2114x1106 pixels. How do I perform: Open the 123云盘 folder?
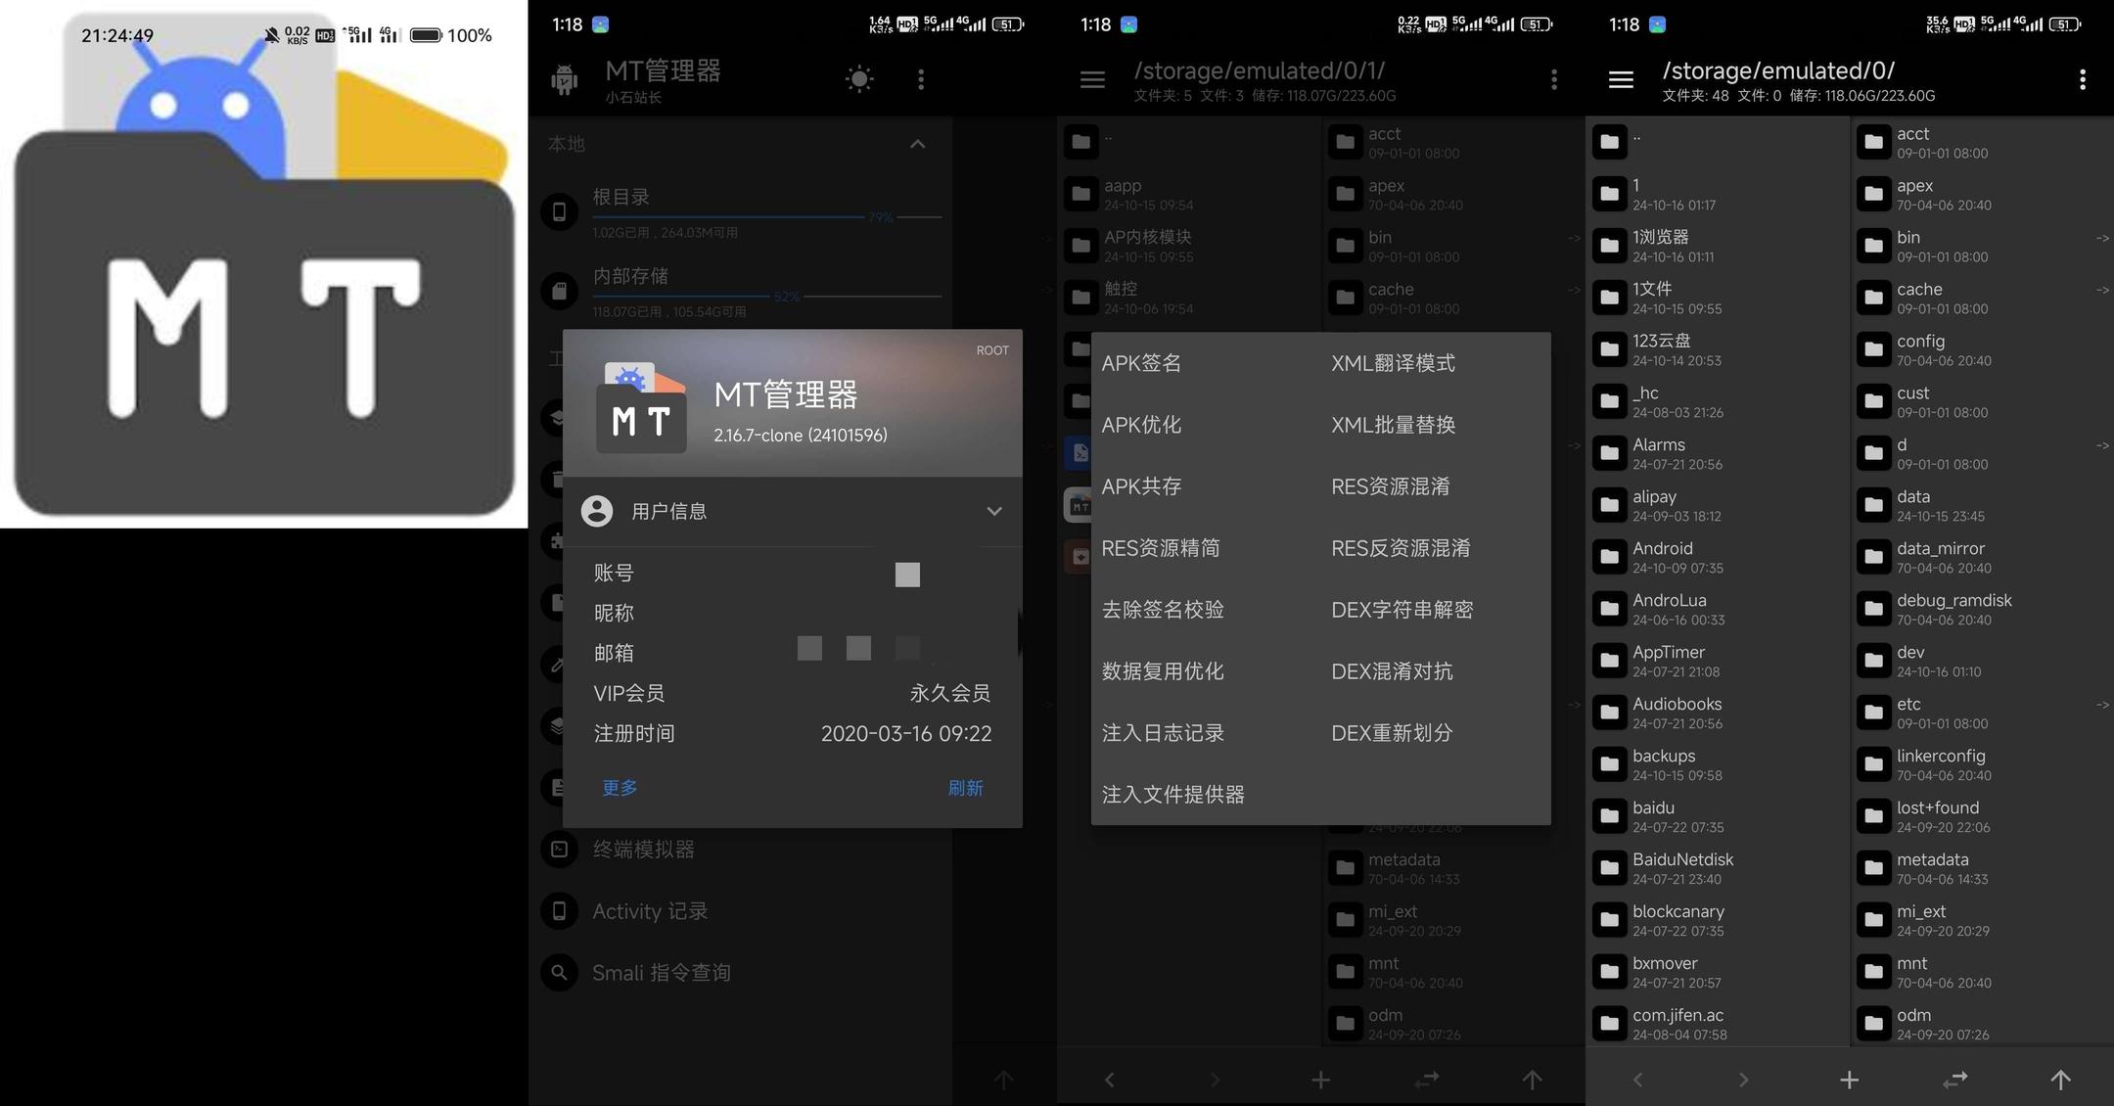click(1718, 349)
